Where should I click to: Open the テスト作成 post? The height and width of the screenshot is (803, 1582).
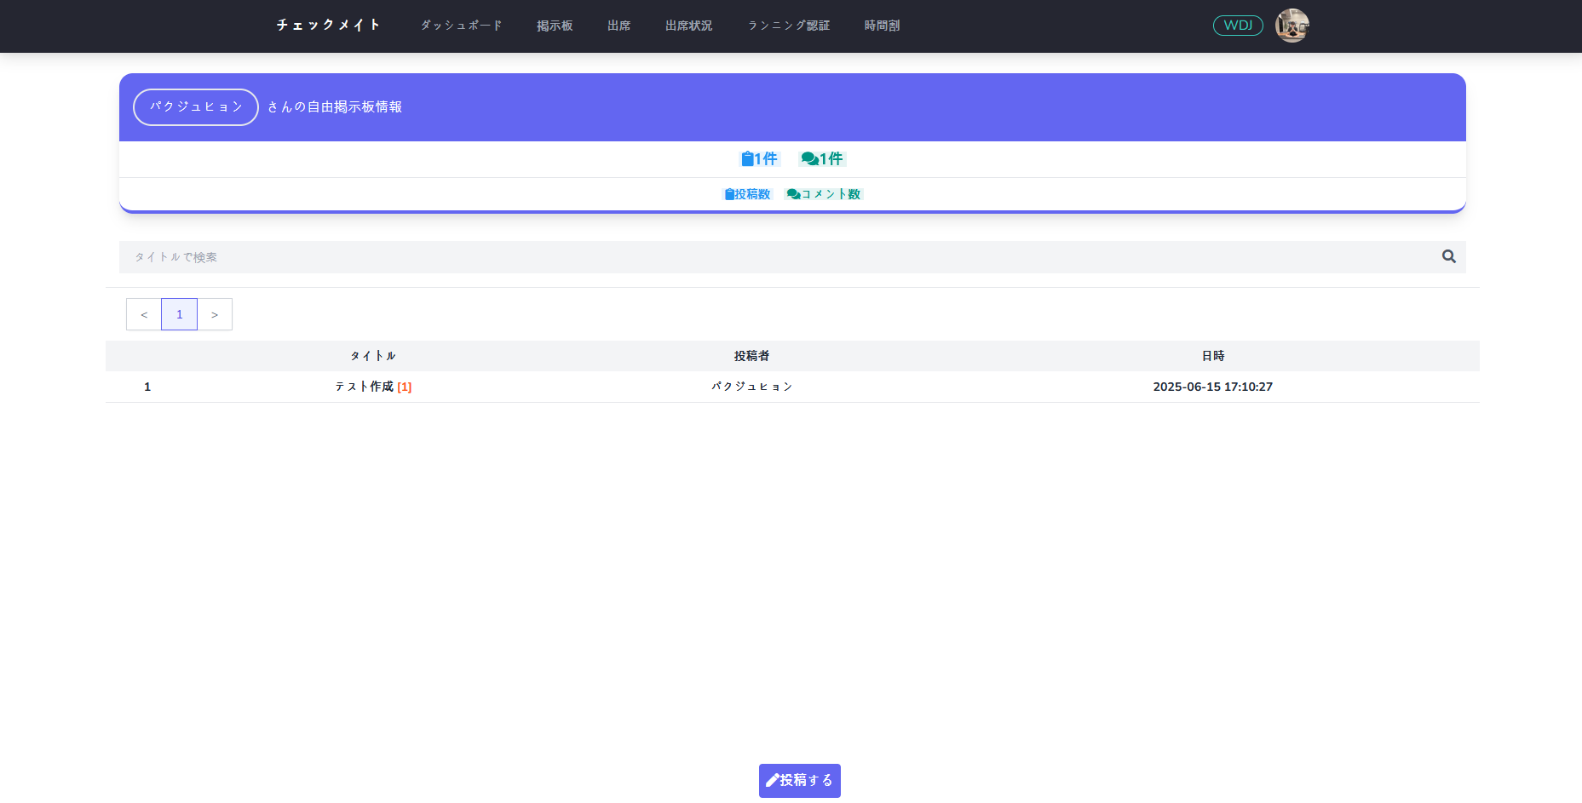click(x=364, y=387)
